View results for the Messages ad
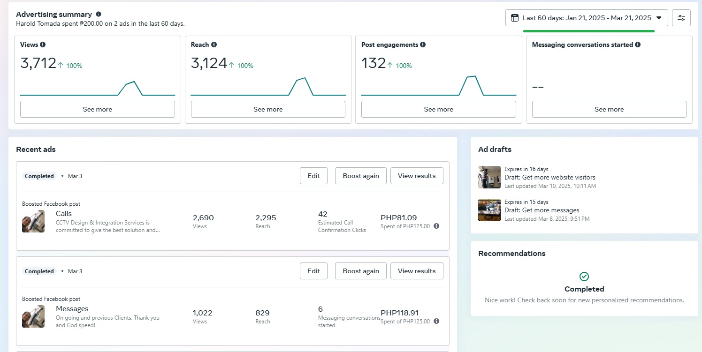 click(417, 271)
